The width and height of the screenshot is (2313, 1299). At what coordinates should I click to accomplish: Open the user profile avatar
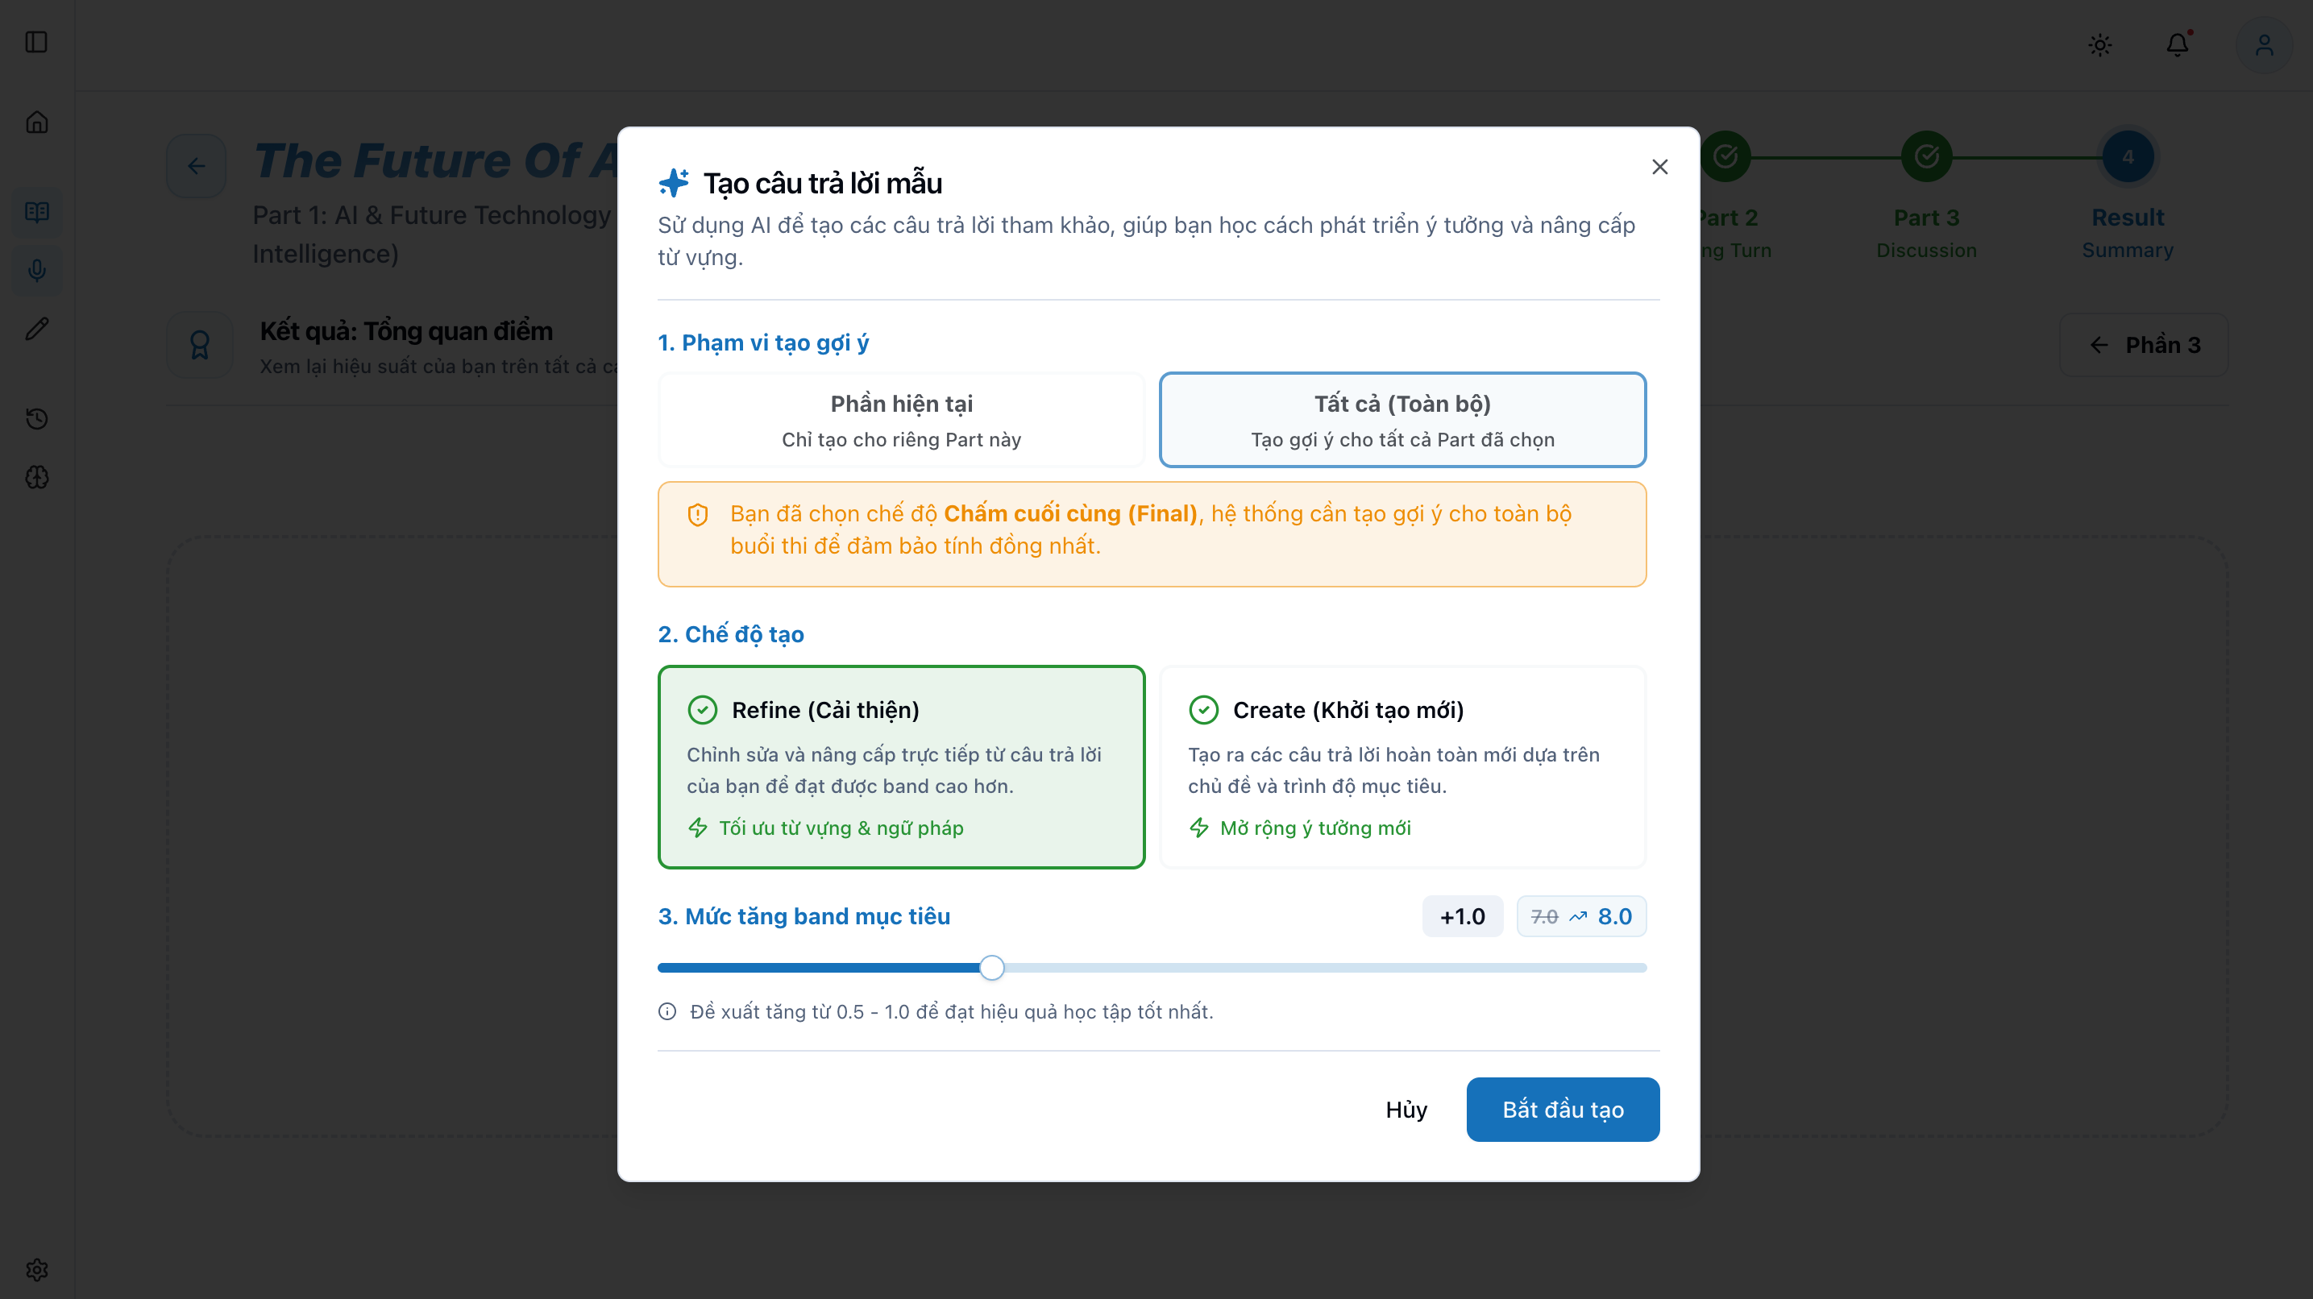click(x=2263, y=45)
